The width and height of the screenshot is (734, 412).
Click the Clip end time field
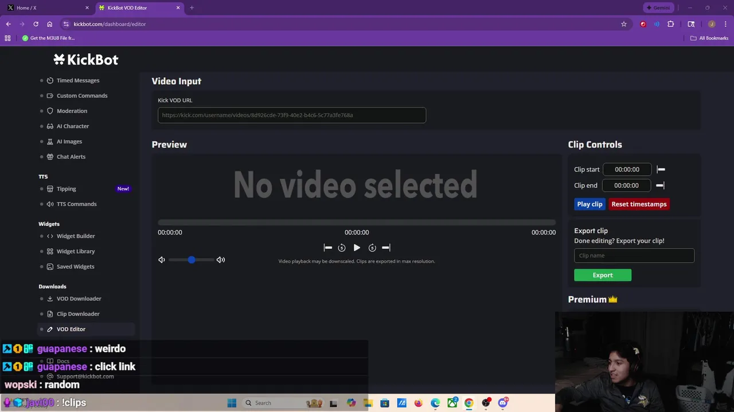626,185
